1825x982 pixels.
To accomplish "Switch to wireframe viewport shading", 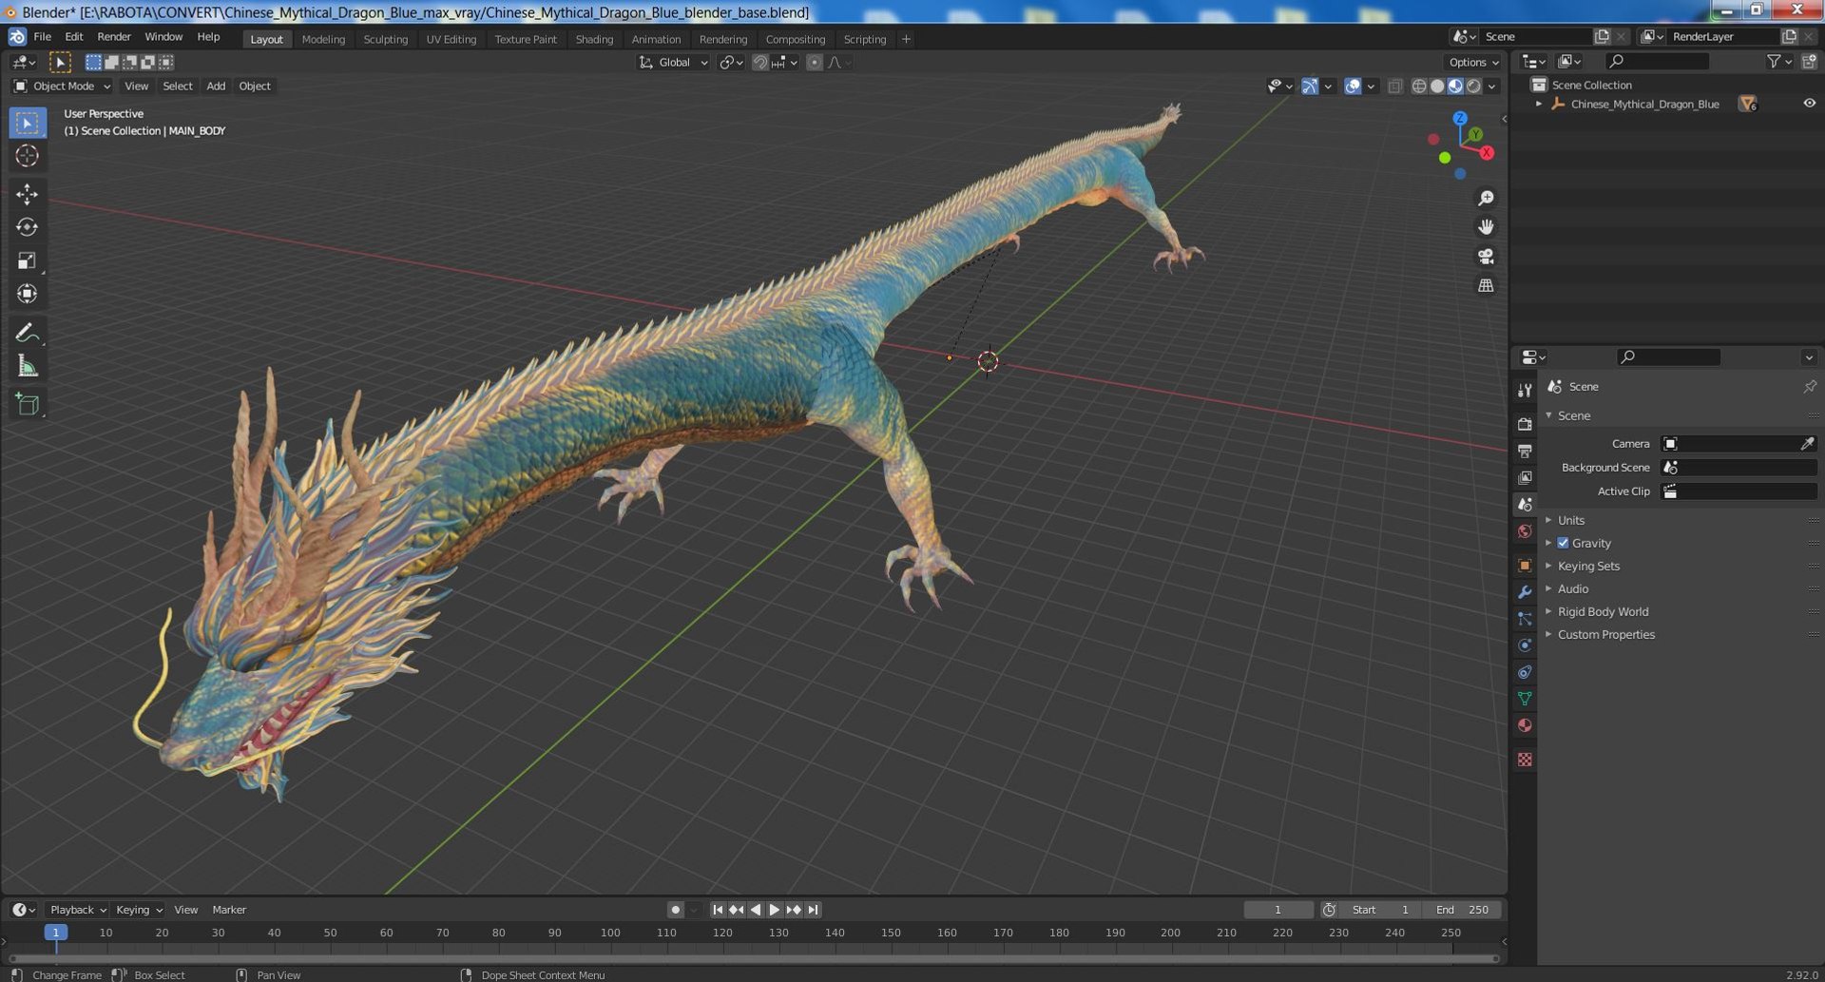I will click(x=1419, y=87).
